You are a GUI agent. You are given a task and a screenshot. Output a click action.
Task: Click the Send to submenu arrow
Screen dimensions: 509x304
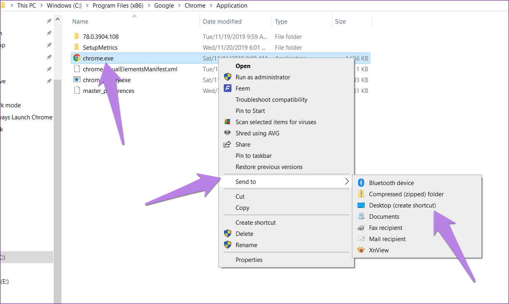(x=347, y=181)
